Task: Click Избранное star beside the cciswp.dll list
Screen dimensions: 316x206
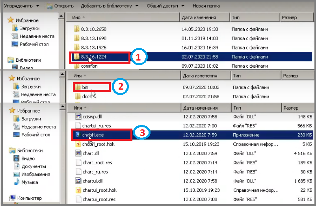Action: click(12, 110)
